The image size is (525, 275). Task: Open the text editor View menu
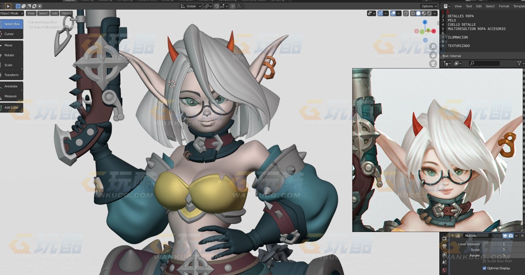458,6
